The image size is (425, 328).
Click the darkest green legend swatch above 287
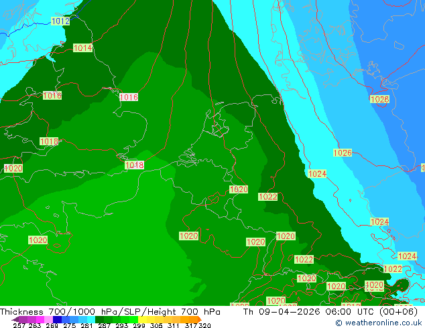click(99, 319)
